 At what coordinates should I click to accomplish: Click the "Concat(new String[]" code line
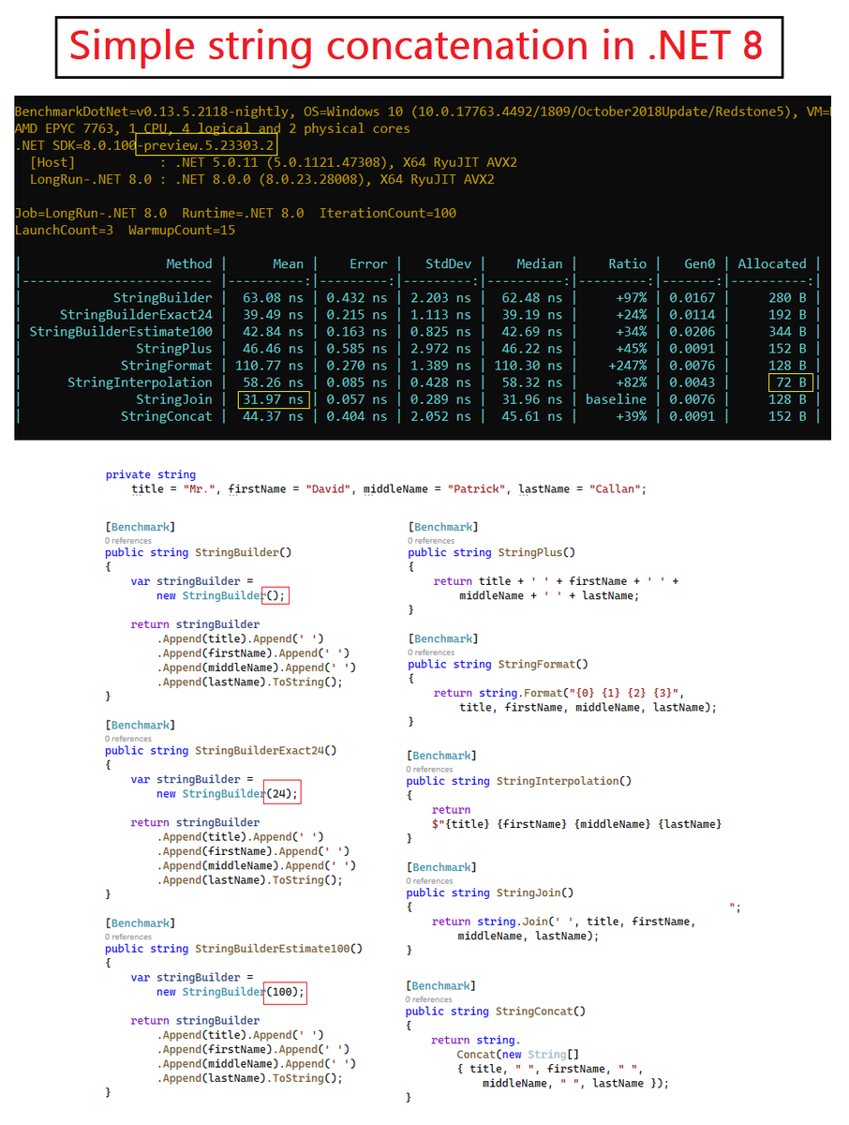[x=518, y=1055]
